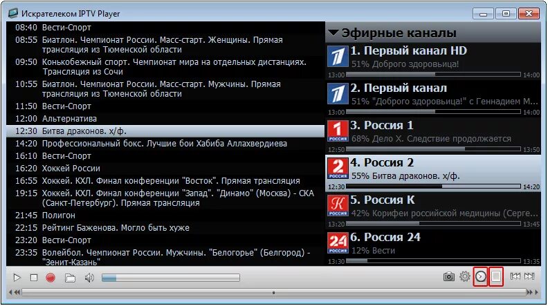548x306 pixels.
Task: Stop playback with the square Stop button
Action: [x=34, y=278]
